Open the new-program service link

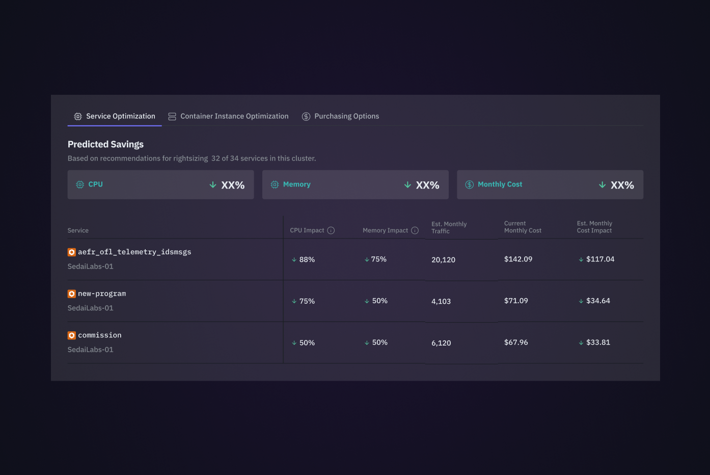(102, 294)
